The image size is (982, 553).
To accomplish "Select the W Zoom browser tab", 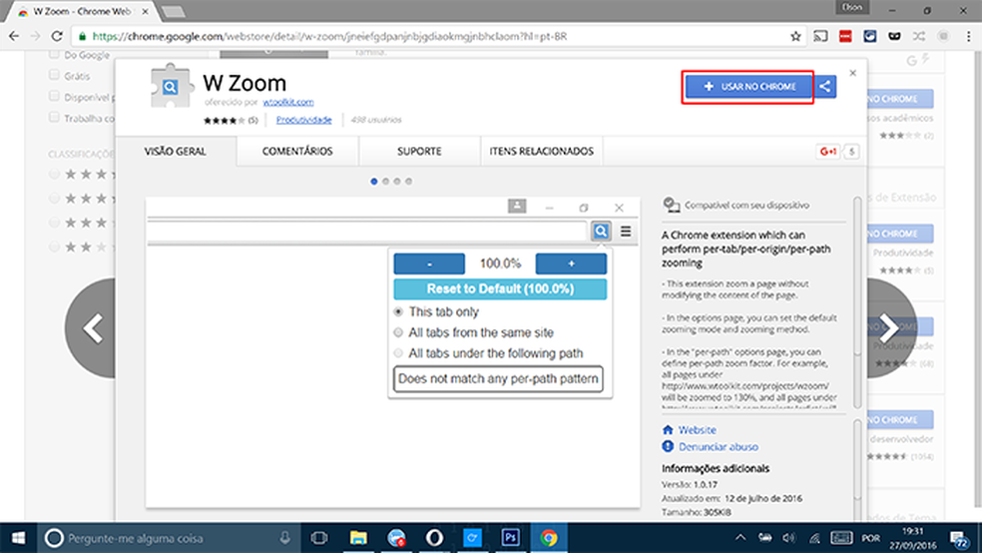I will (x=83, y=12).
